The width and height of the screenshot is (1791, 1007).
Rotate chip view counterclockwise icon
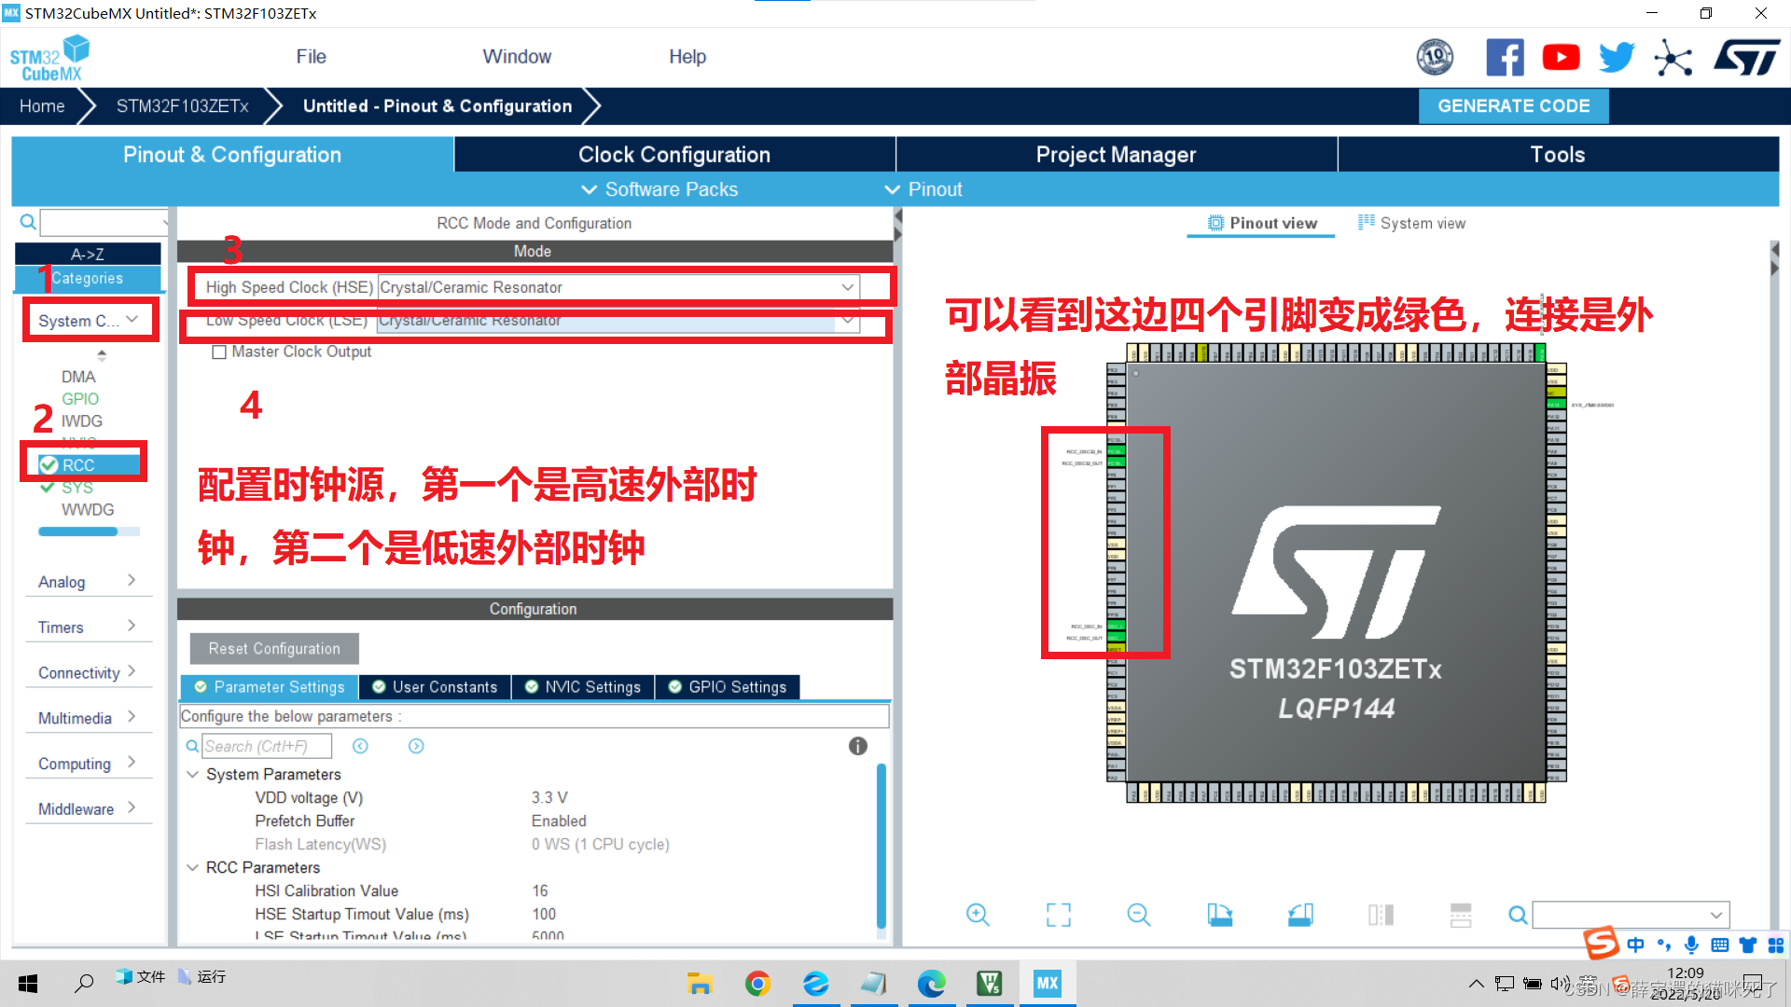pyautogui.click(x=1300, y=915)
